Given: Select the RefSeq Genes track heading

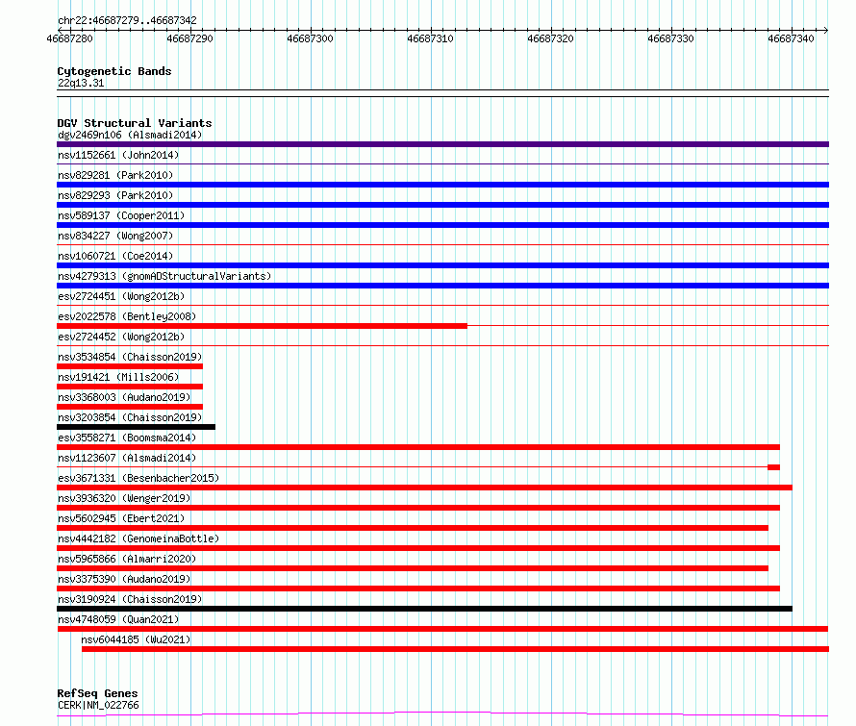Looking at the screenshot, I should (97, 693).
